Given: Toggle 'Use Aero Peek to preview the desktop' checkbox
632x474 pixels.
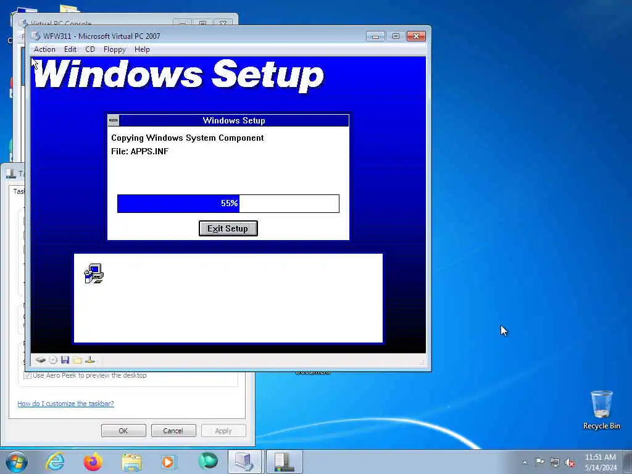Looking at the screenshot, I should [27, 375].
